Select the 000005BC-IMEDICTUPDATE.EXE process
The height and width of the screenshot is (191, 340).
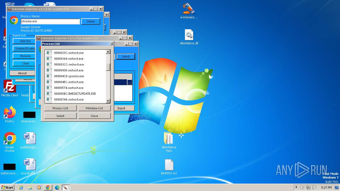(76, 94)
